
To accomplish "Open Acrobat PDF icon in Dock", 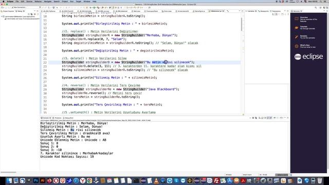I will [x=243, y=180].
